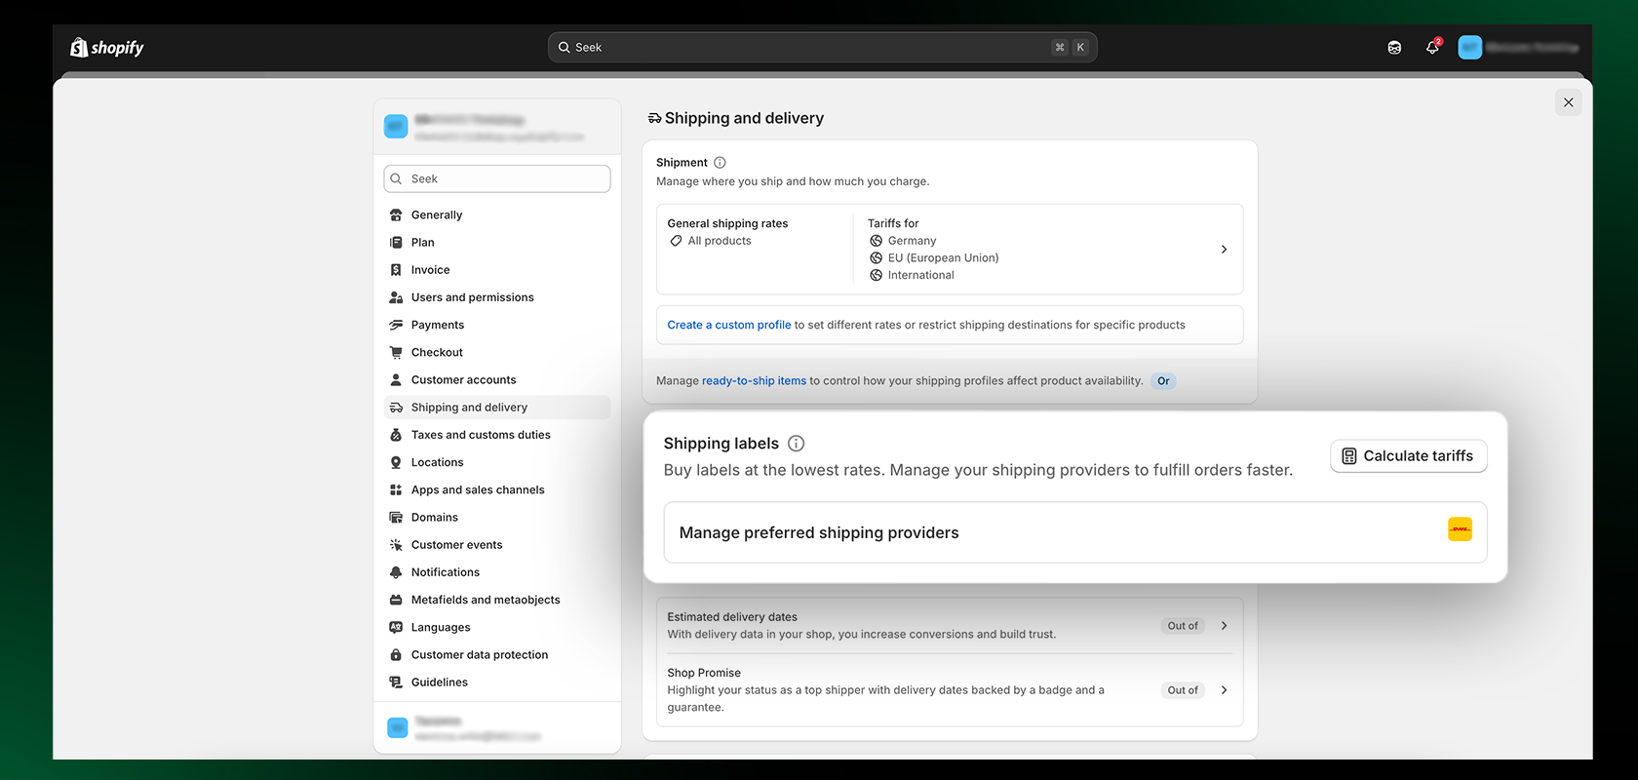Open Guidelines settings
This screenshot has width=1638, height=780.
497,682
